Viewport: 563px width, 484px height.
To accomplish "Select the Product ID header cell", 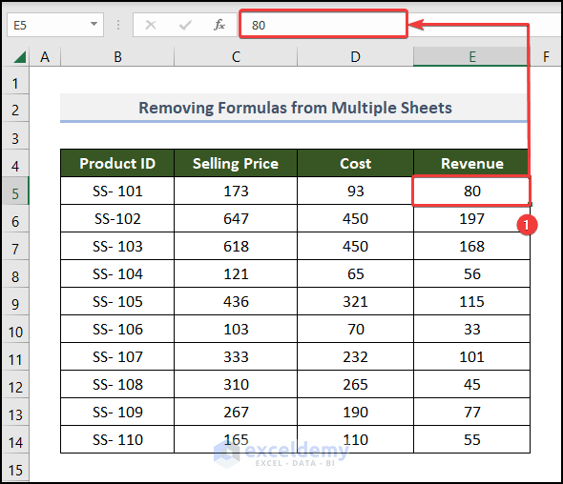I will point(117,163).
